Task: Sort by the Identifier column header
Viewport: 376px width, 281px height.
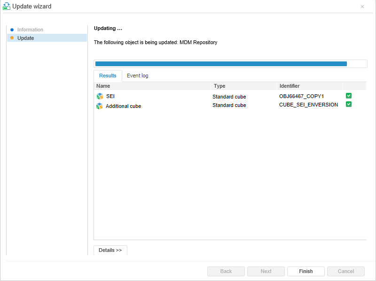Action: [x=310, y=86]
